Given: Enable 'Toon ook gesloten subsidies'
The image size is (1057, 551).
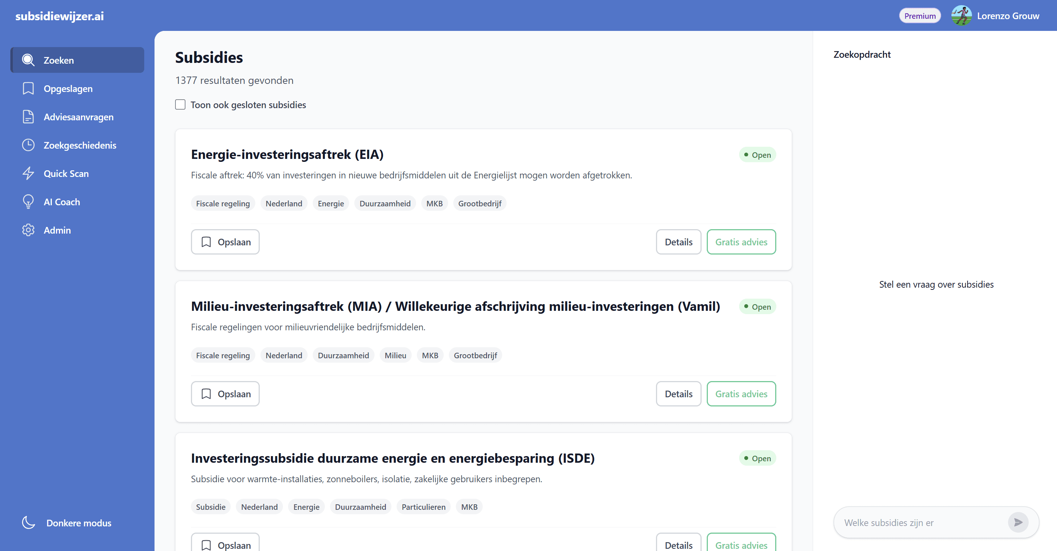Looking at the screenshot, I should (180, 104).
